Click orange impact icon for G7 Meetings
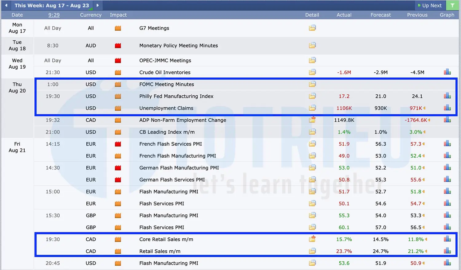 [118, 28]
